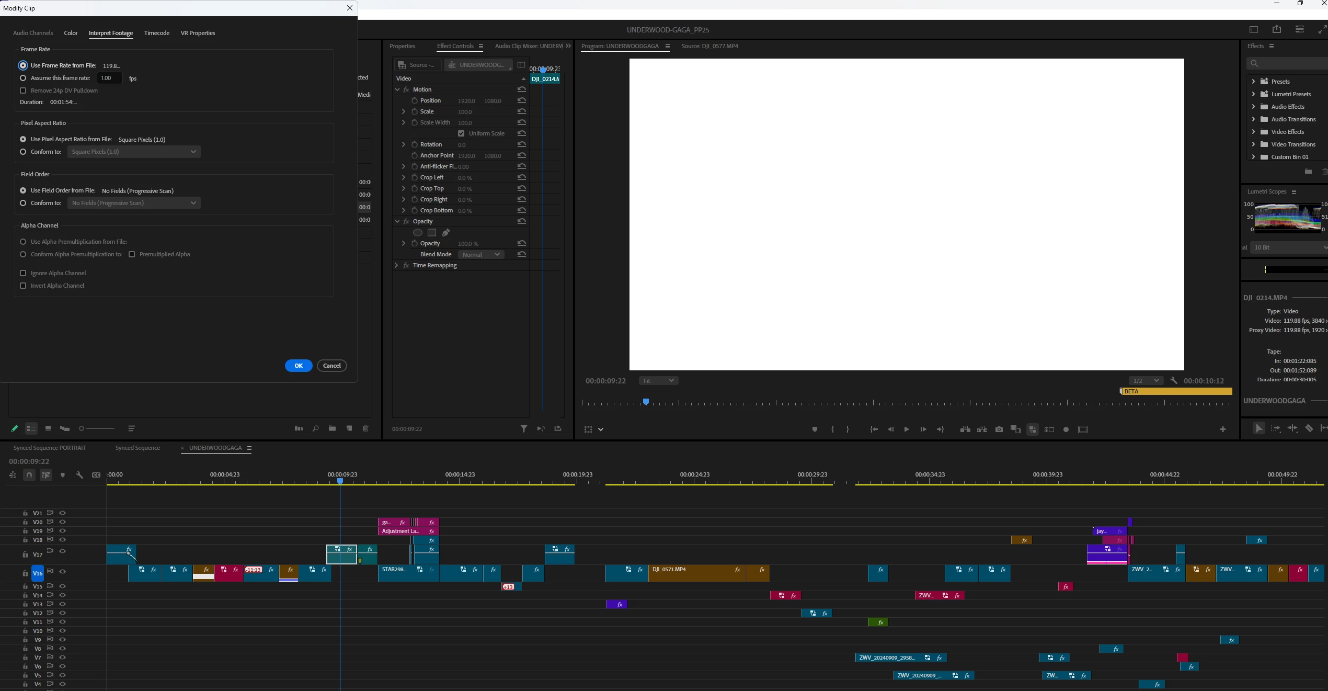This screenshot has width=1328, height=691.
Task: Click the Export Frame camera icon
Action: [999, 429]
